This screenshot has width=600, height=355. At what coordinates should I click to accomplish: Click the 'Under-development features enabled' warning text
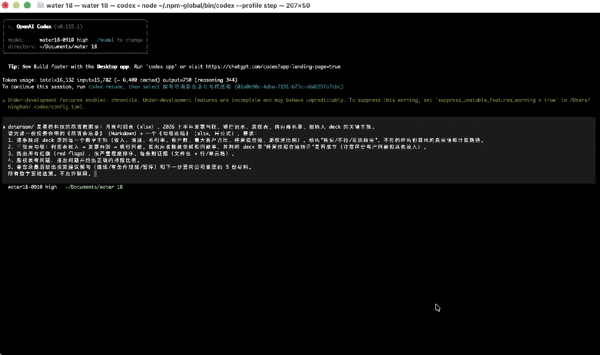pyautogui.click(x=73, y=100)
